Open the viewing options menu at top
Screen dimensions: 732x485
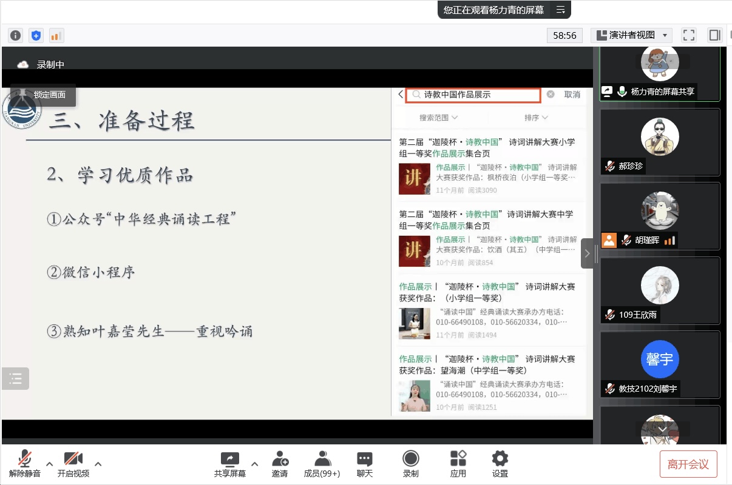pos(560,10)
